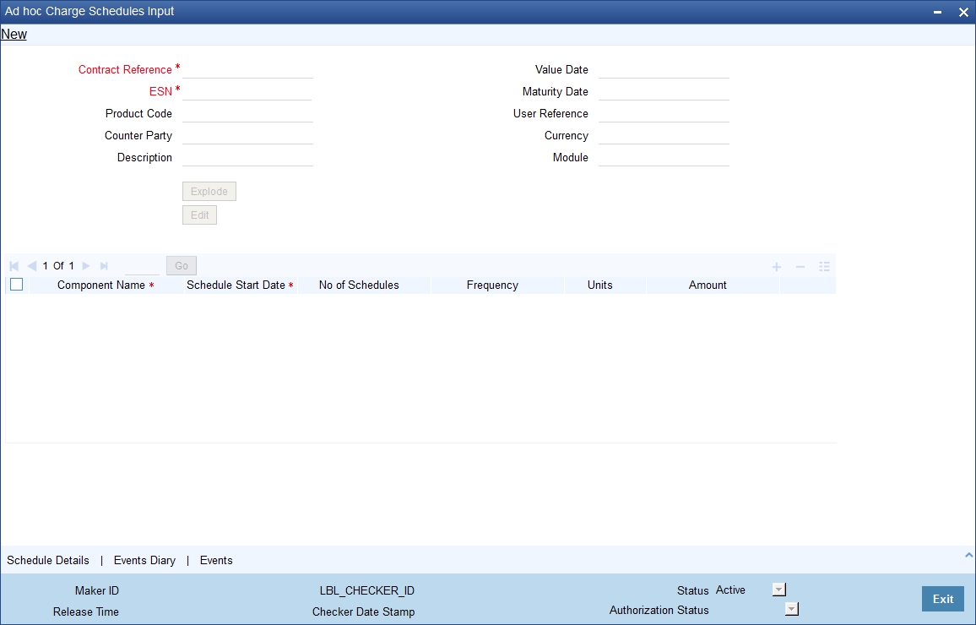Click the Exit button
976x625 pixels.
coord(943,599)
